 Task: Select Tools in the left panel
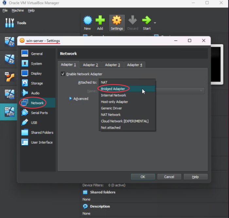(x=21, y=23)
